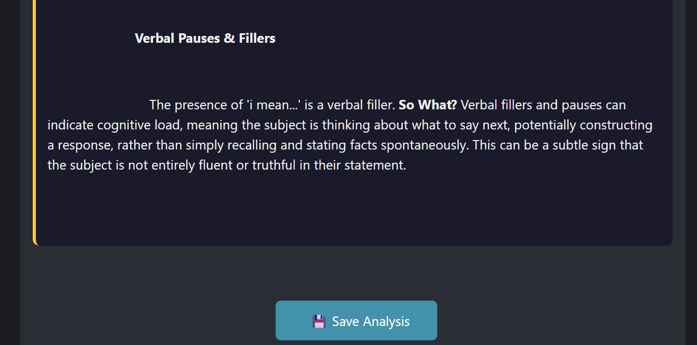Click the 'Verbal Pauses & Fillers' heading
697x345 pixels.
(x=205, y=38)
